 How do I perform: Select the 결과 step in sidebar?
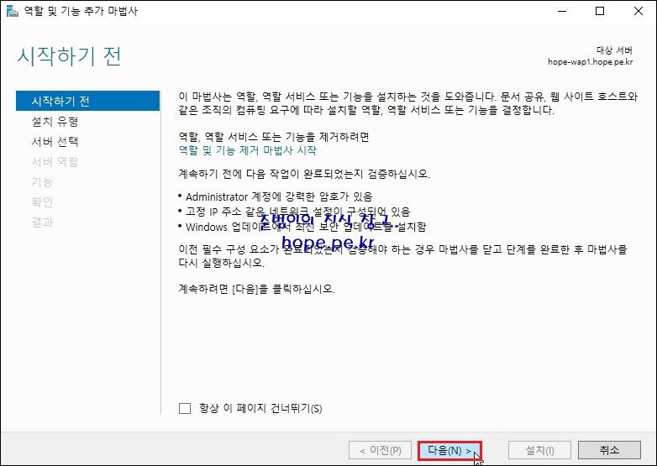[x=42, y=222]
